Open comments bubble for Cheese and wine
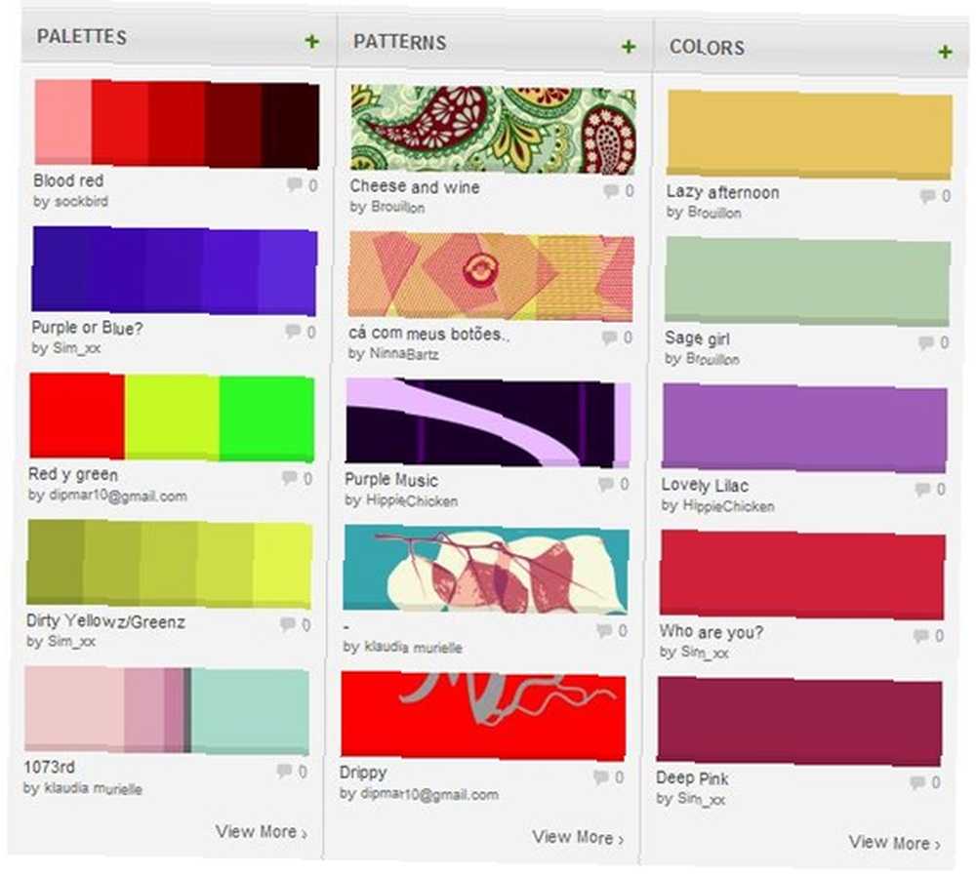The image size is (976, 874). point(611,190)
